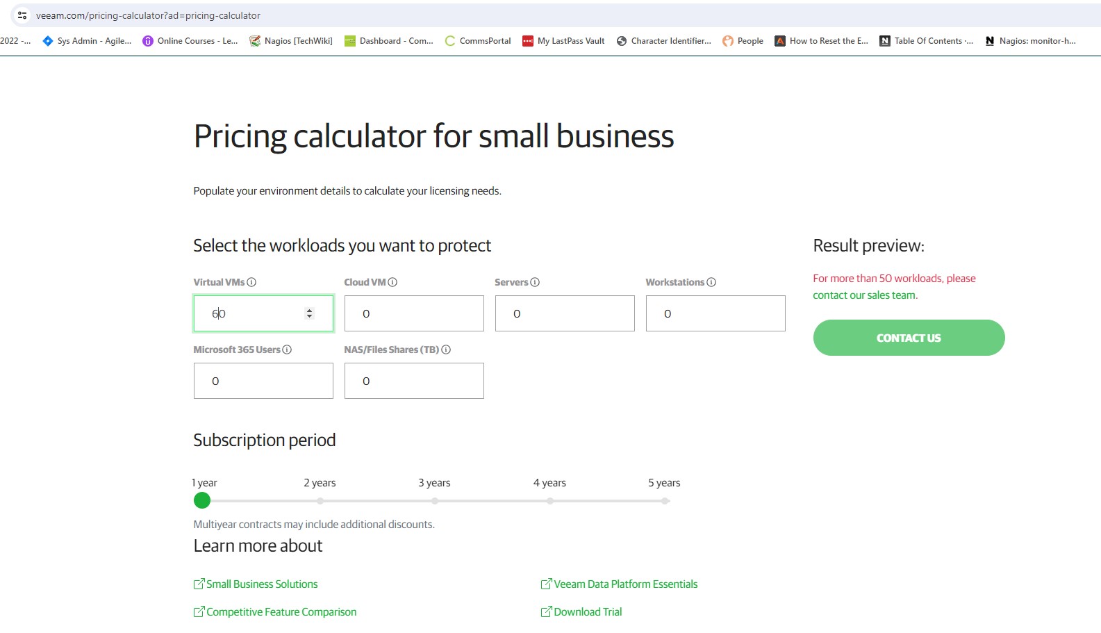This screenshot has height=633, width=1101.
Task: Open the Download Trial link
Action: 588,611
